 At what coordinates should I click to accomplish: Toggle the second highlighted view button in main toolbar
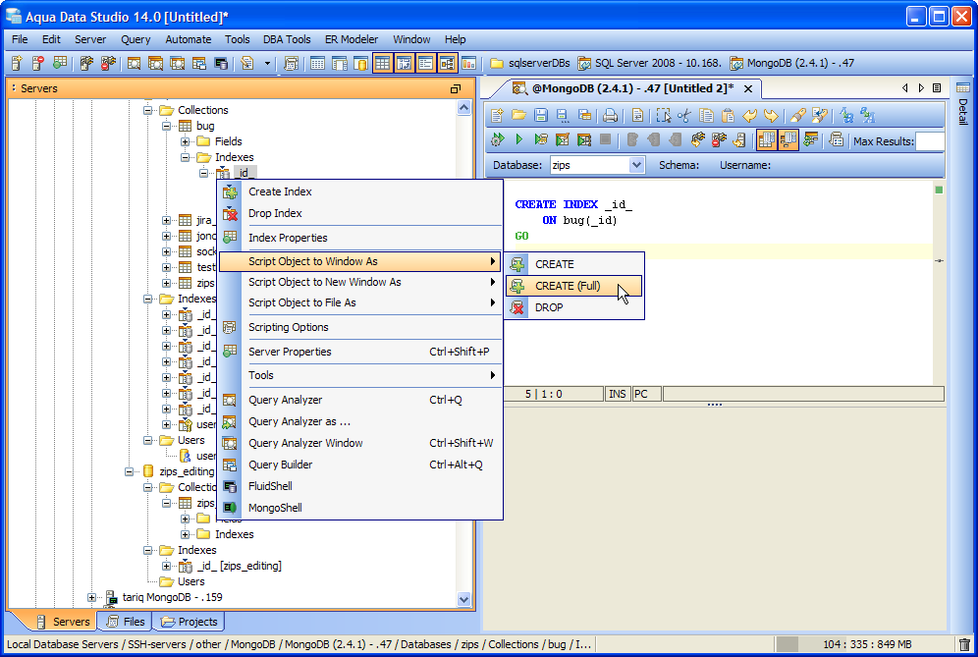coord(405,63)
